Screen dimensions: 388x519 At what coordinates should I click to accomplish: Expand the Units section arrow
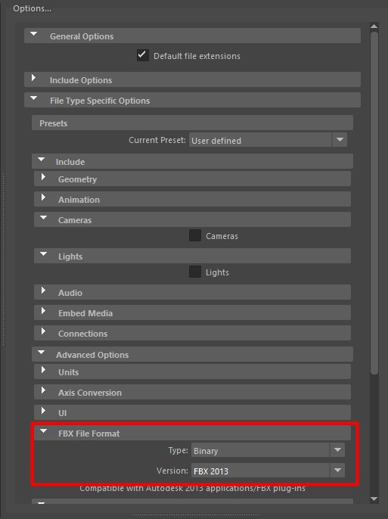pyautogui.click(x=43, y=370)
